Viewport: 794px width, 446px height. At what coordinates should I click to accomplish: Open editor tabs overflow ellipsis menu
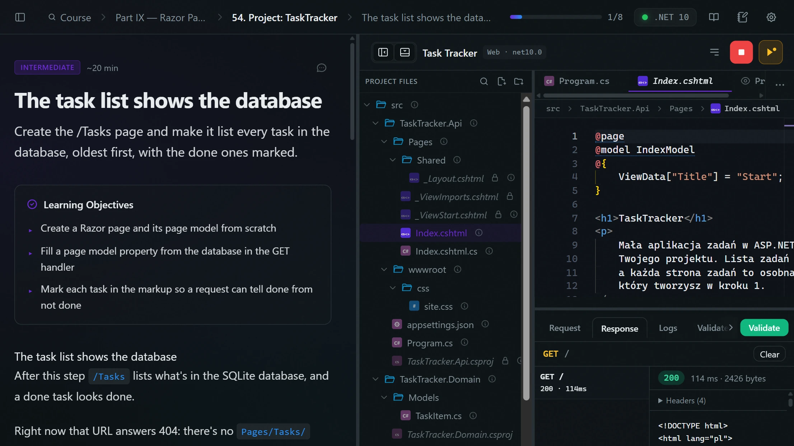[x=780, y=85]
